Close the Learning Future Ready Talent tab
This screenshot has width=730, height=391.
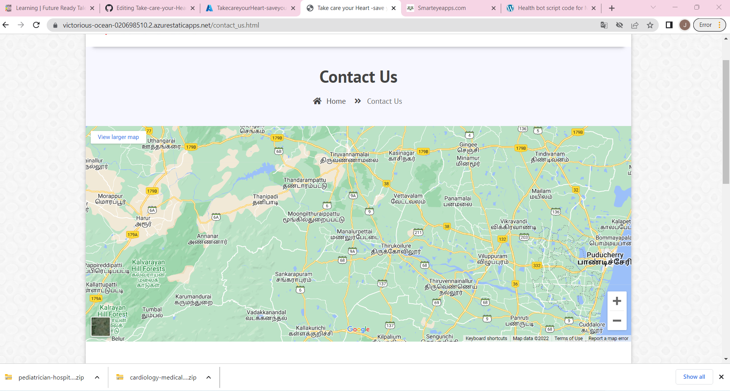(x=92, y=8)
